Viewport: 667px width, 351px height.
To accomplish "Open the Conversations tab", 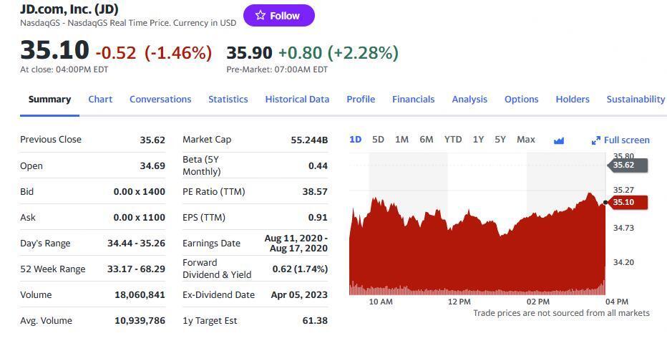I will [160, 100].
